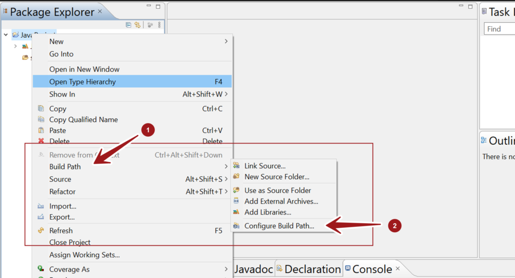Click the New Source Folder icon
Image resolution: width=515 pixels, height=278 pixels.
coord(236,177)
